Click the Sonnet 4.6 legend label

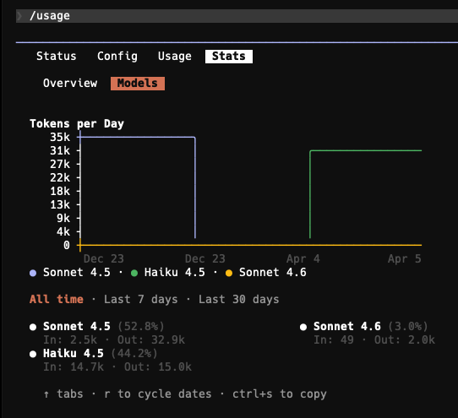click(x=273, y=273)
